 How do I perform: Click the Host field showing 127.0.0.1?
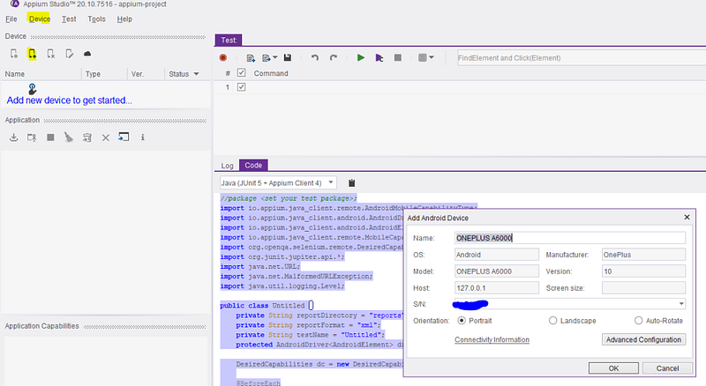[x=497, y=288]
